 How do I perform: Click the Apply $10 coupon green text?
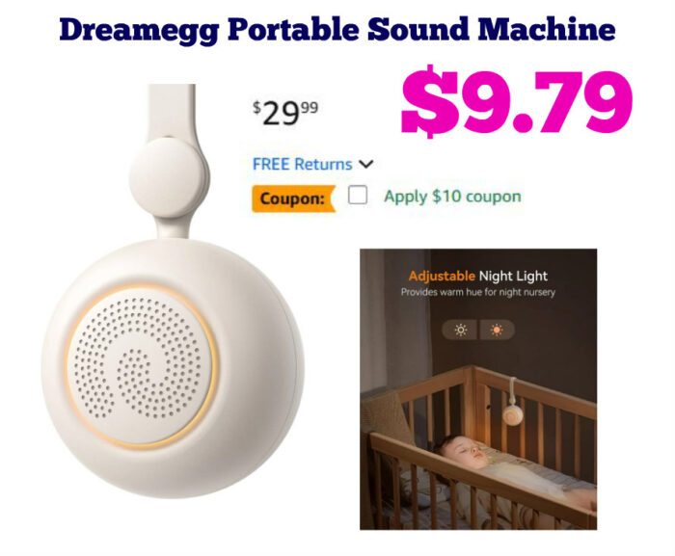(x=452, y=197)
